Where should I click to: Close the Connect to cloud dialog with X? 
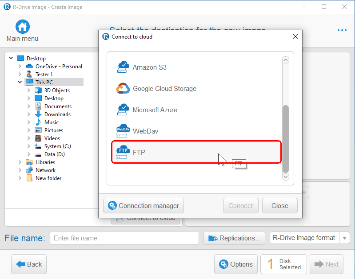pos(295,36)
